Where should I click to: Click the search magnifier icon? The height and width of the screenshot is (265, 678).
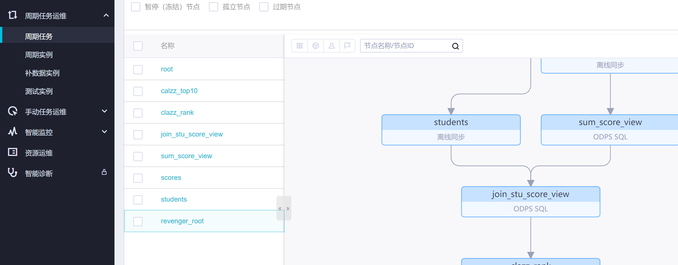(x=455, y=46)
